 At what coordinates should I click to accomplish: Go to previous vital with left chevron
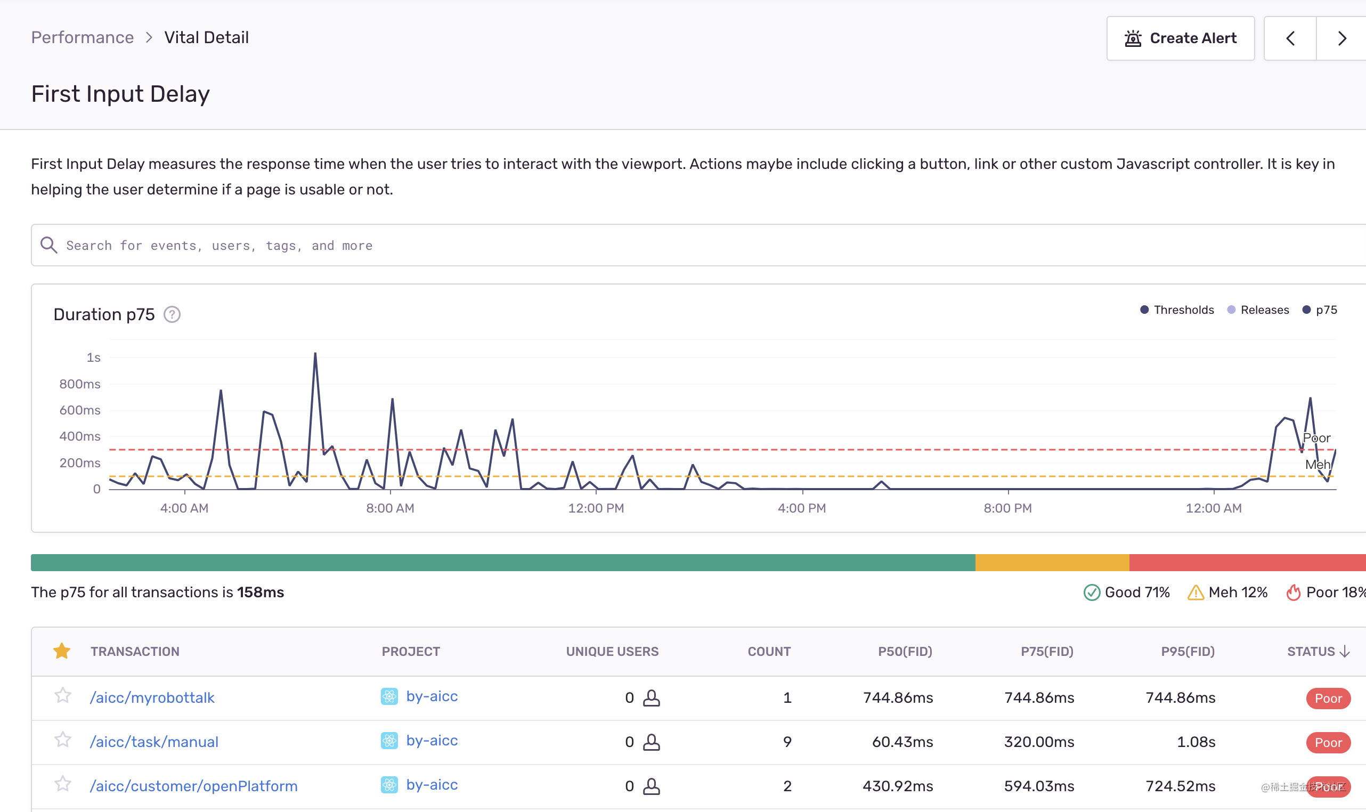[1290, 38]
